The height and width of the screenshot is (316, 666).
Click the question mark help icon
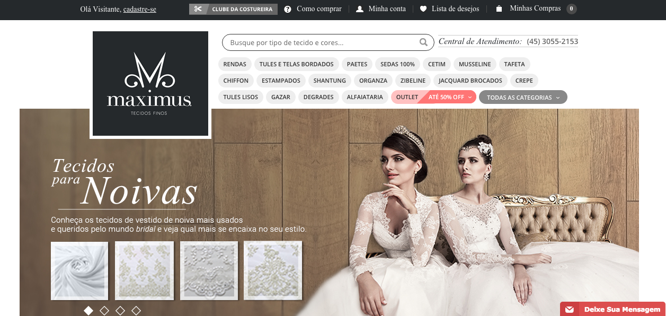[288, 9]
